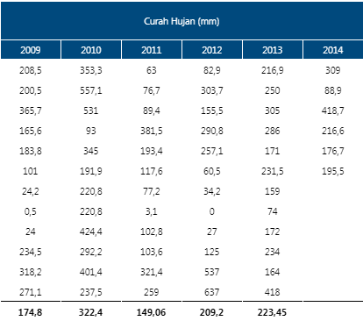Select the 250 cell under 2013
The width and height of the screenshot is (363, 321).
tap(273, 90)
